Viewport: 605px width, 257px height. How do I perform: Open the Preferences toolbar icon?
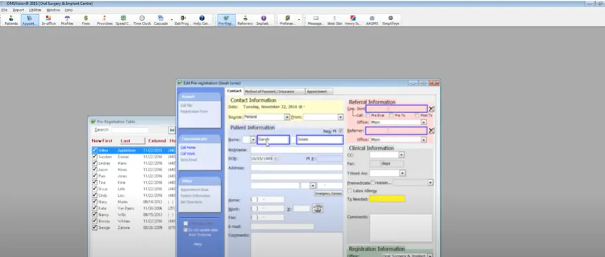[287, 20]
